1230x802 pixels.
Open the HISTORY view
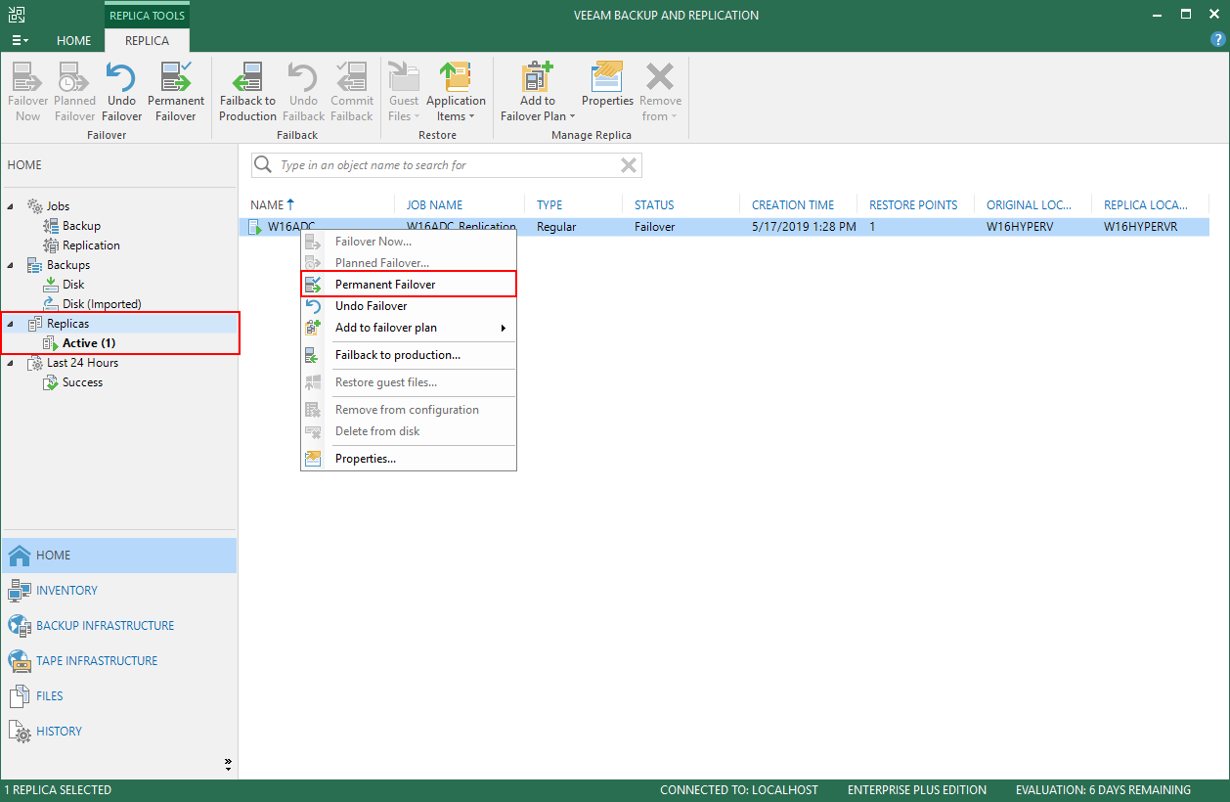(118, 732)
